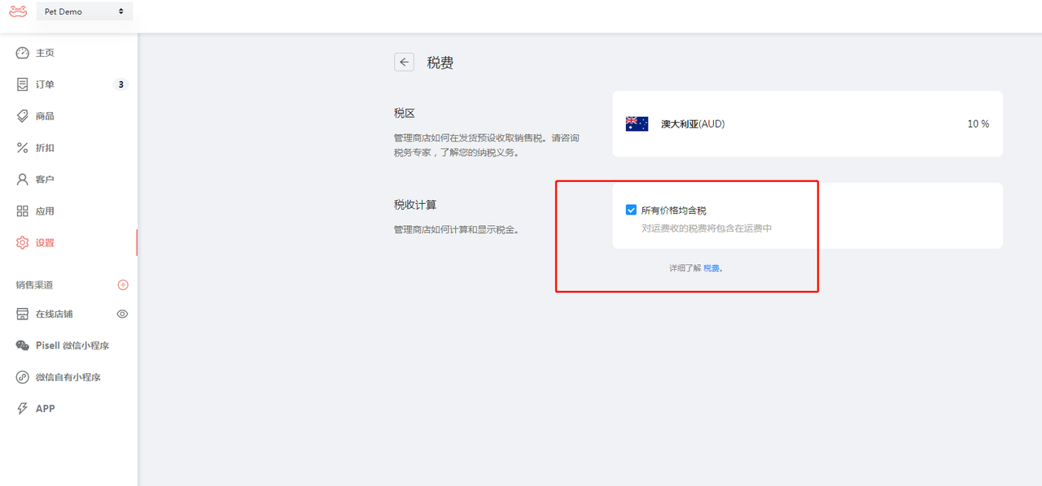This screenshot has width=1042, height=486.
Task: Click the 在线店铺 storefront icon
Action: pos(23,314)
